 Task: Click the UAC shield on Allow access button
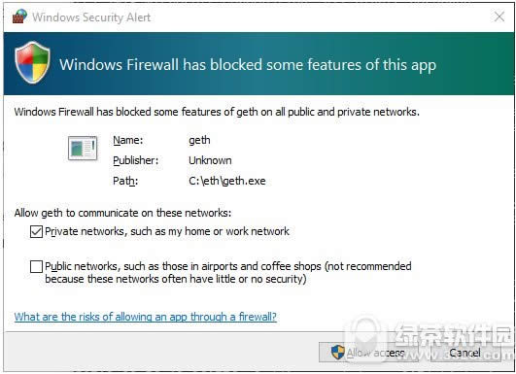[x=337, y=352]
